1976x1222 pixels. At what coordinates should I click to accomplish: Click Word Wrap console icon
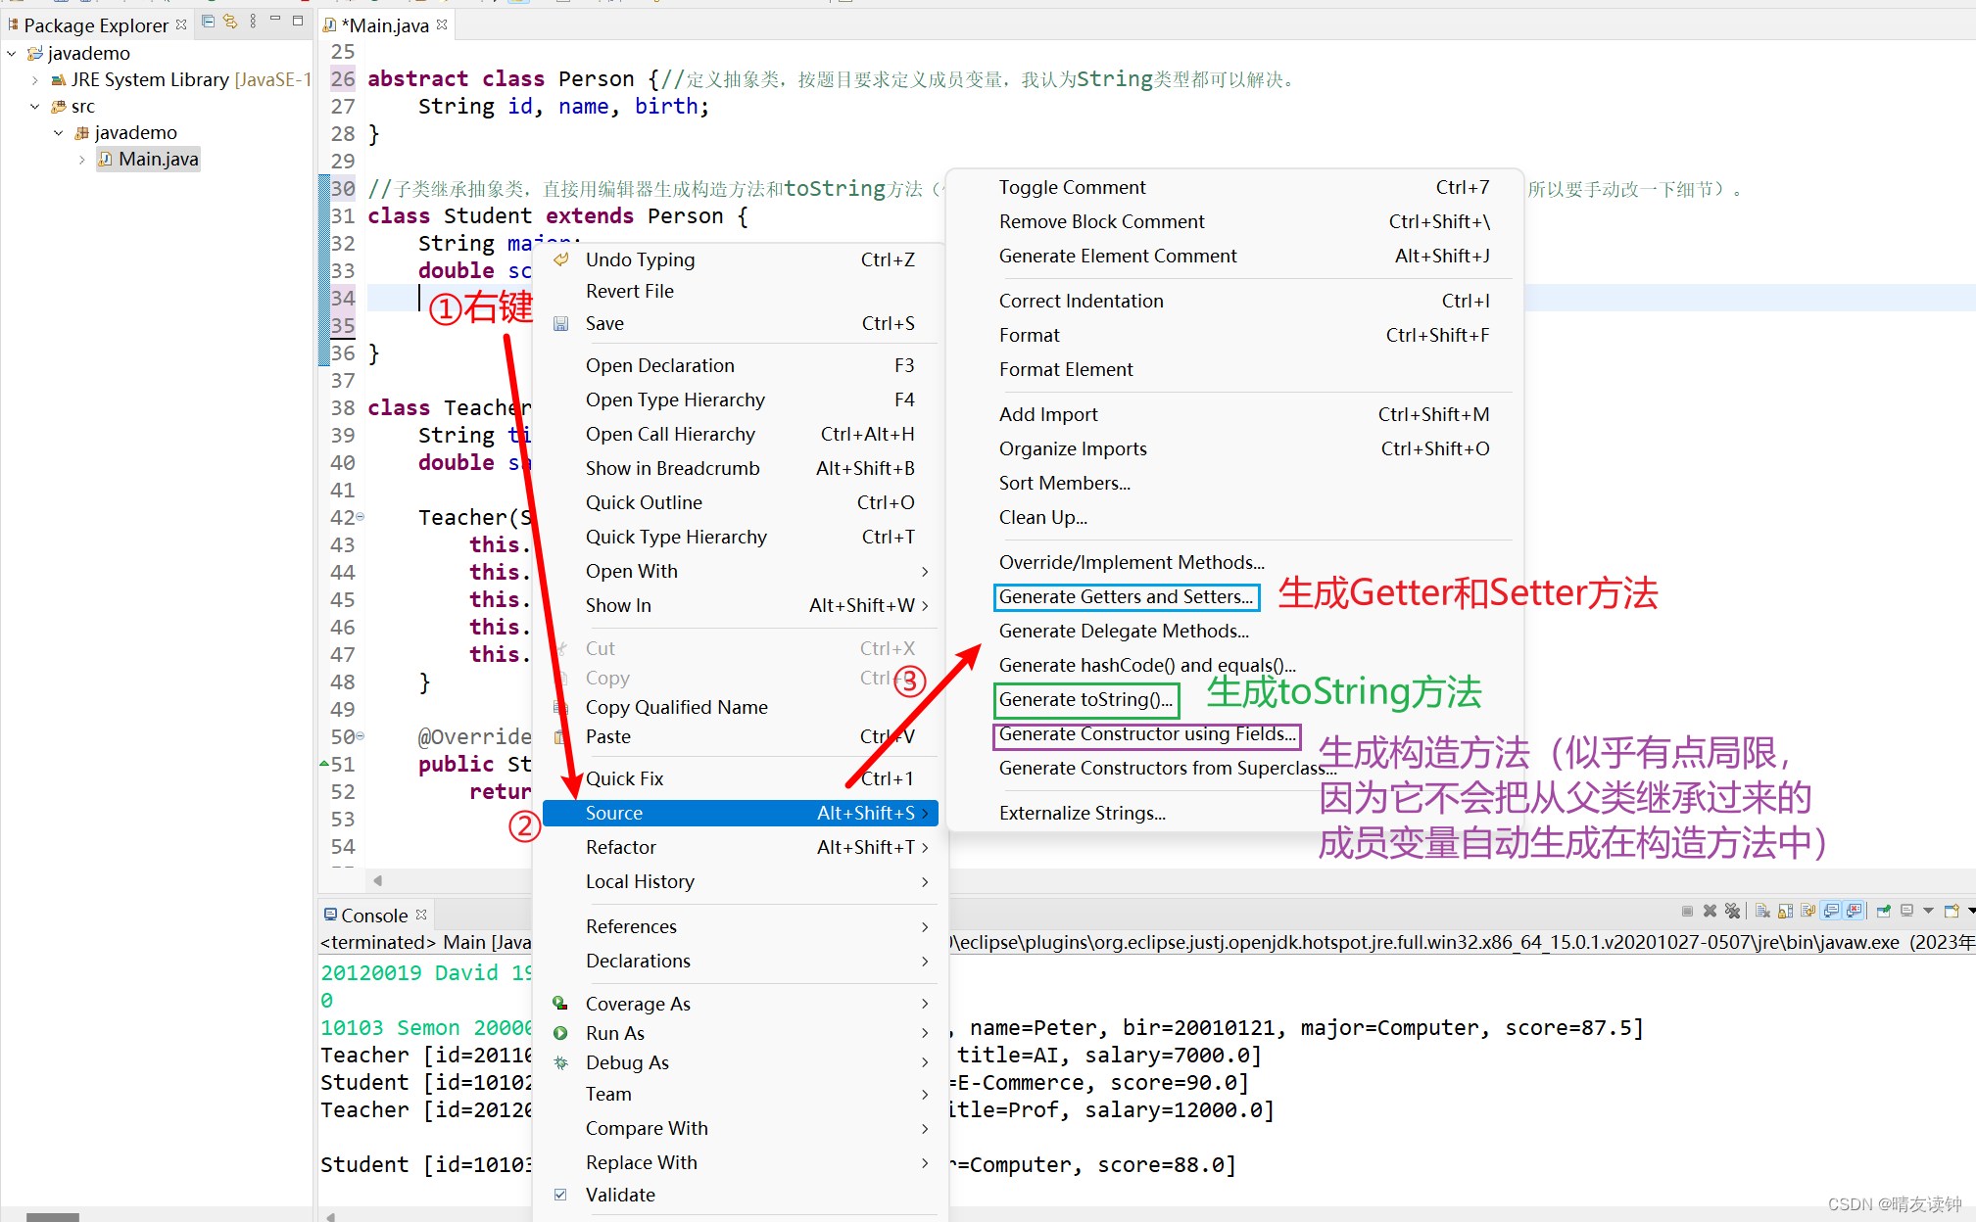pos(1807,911)
